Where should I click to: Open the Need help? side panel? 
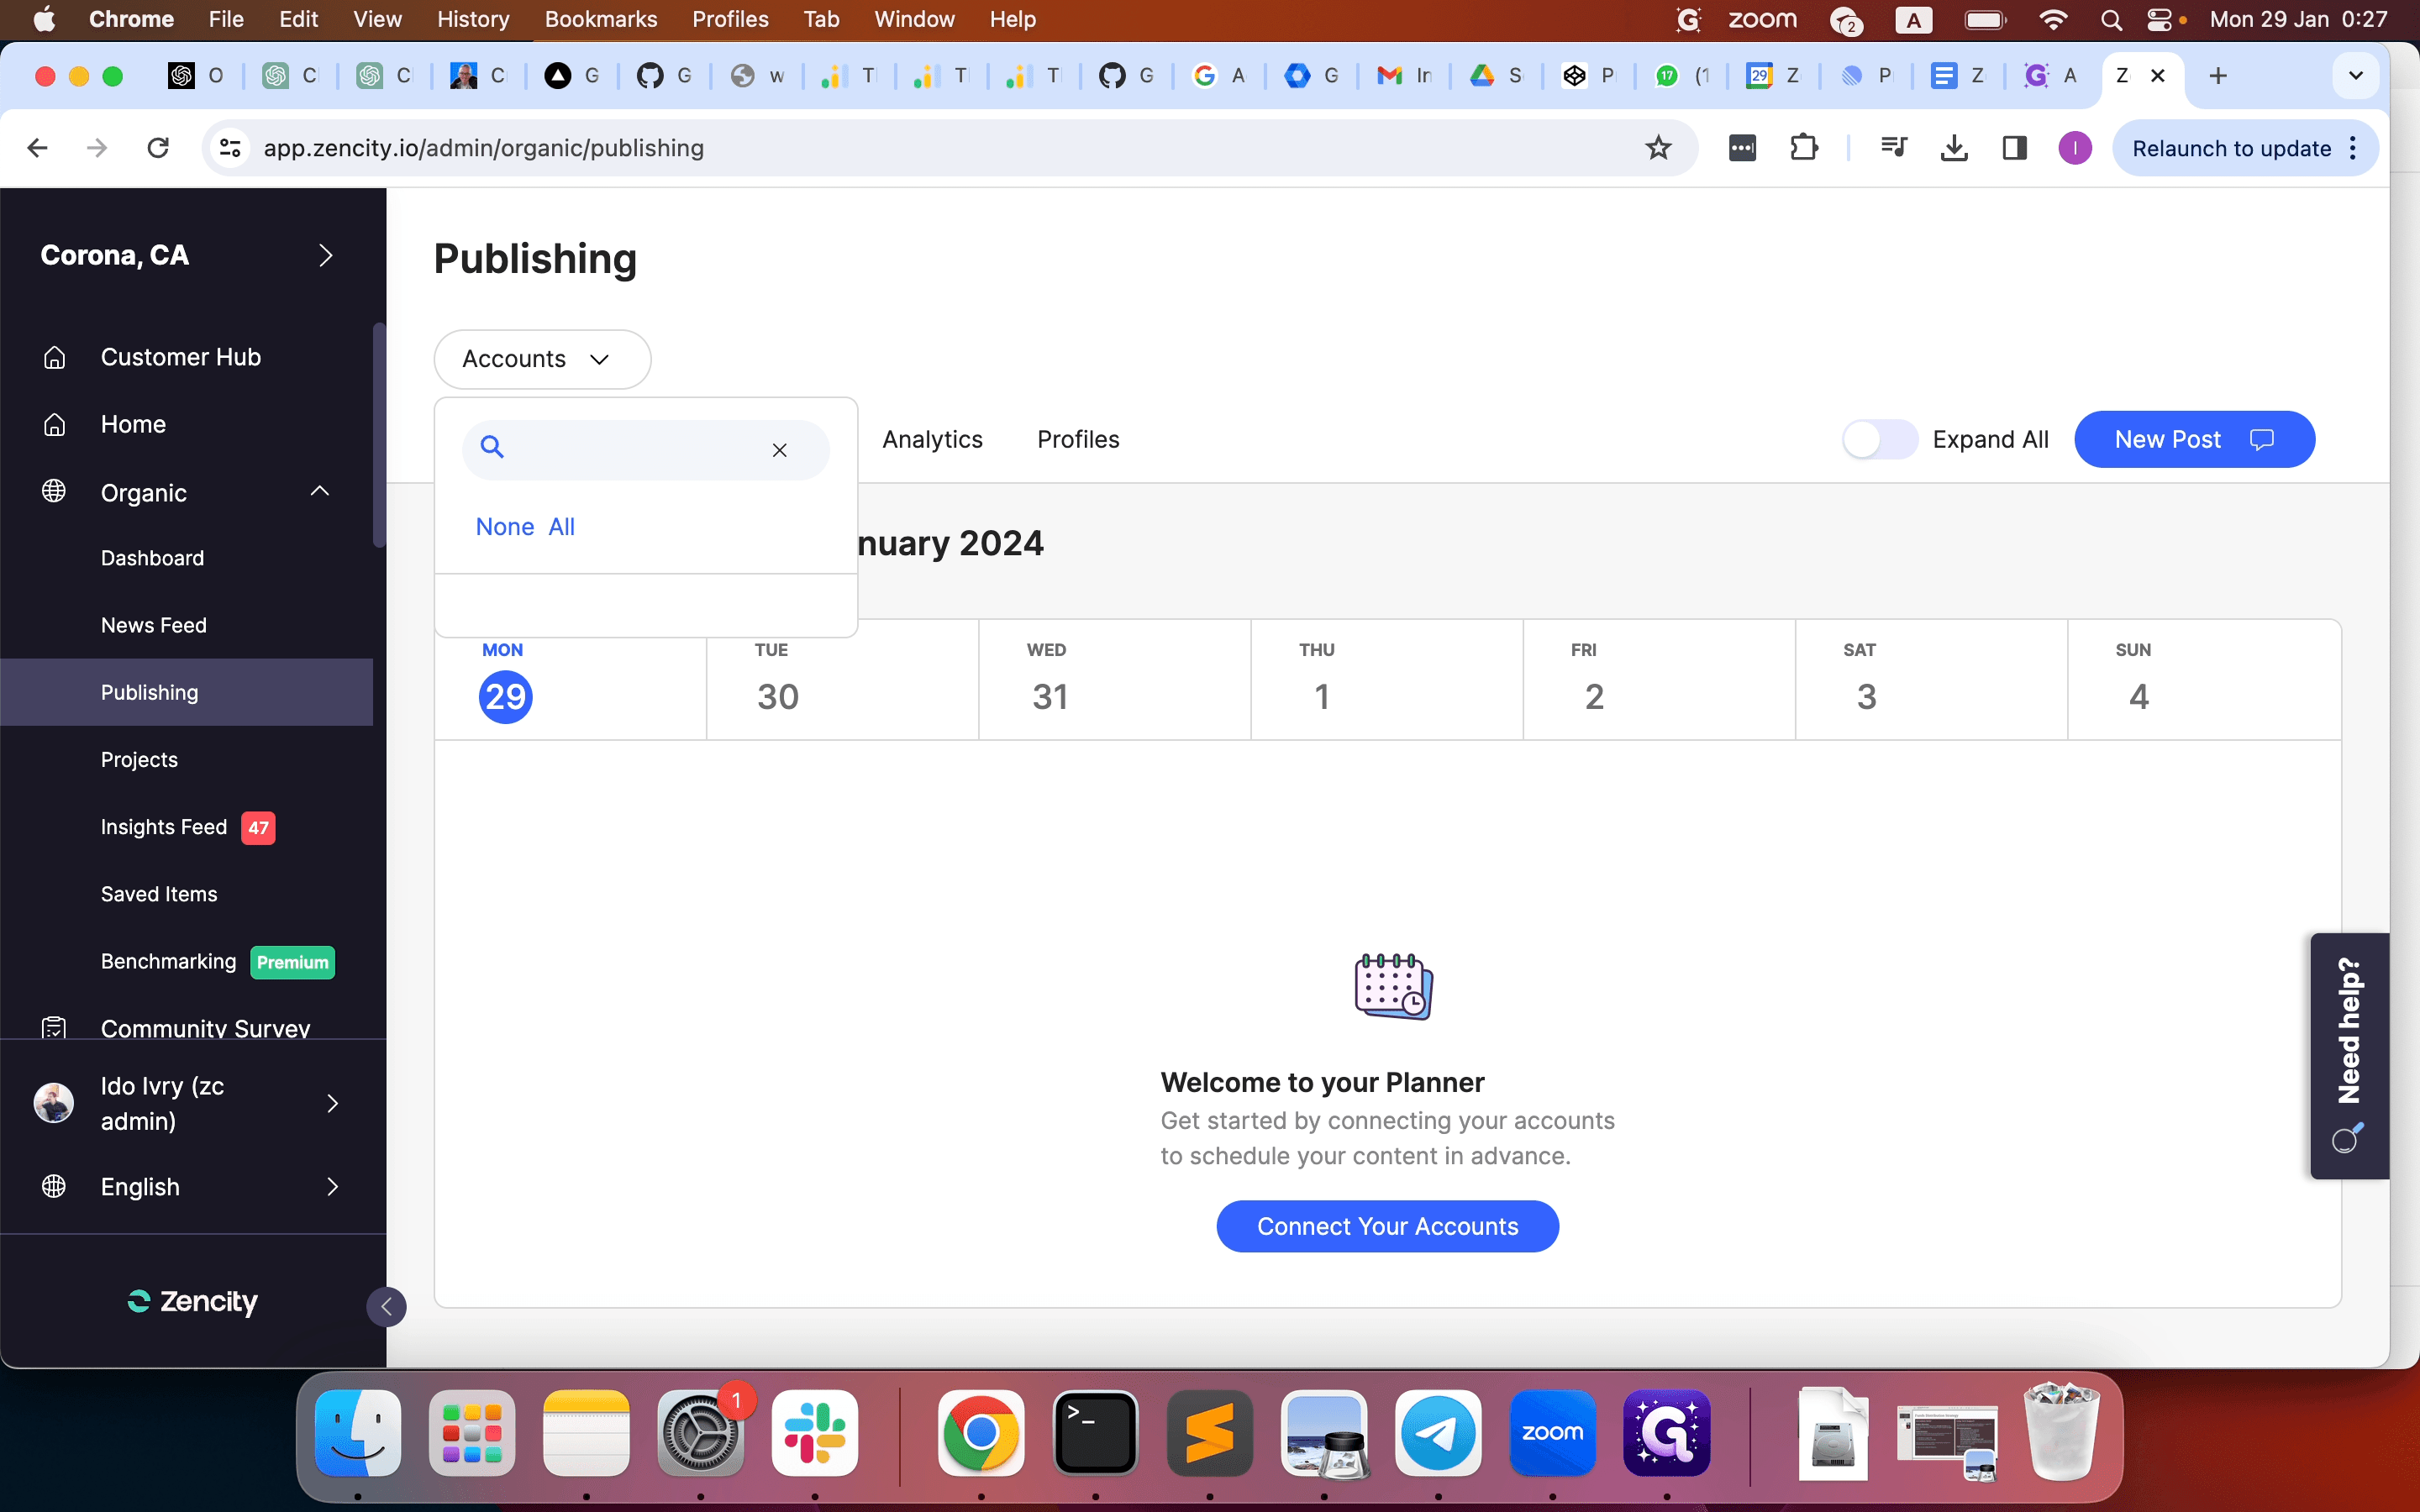2349,1055
